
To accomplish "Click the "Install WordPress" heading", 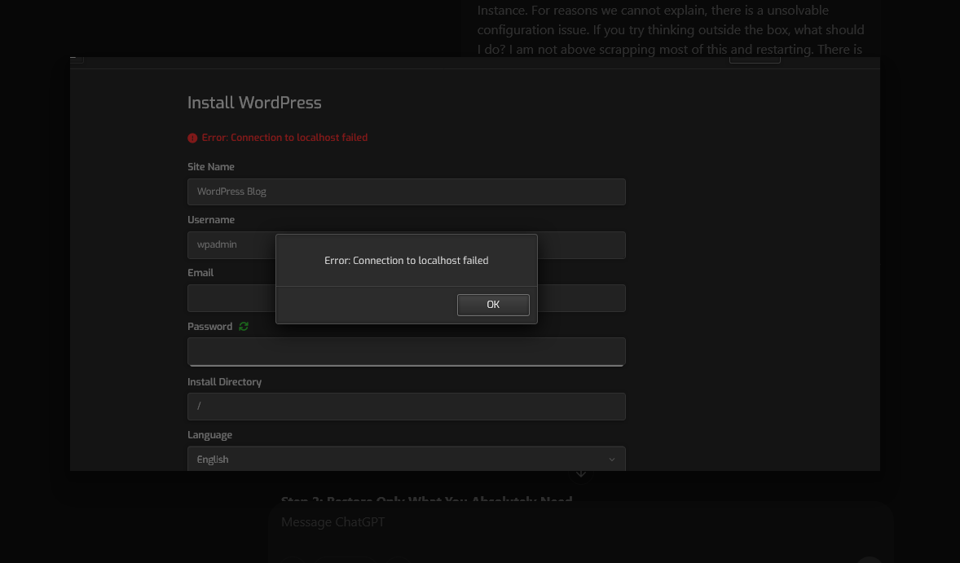I will (x=254, y=102).
